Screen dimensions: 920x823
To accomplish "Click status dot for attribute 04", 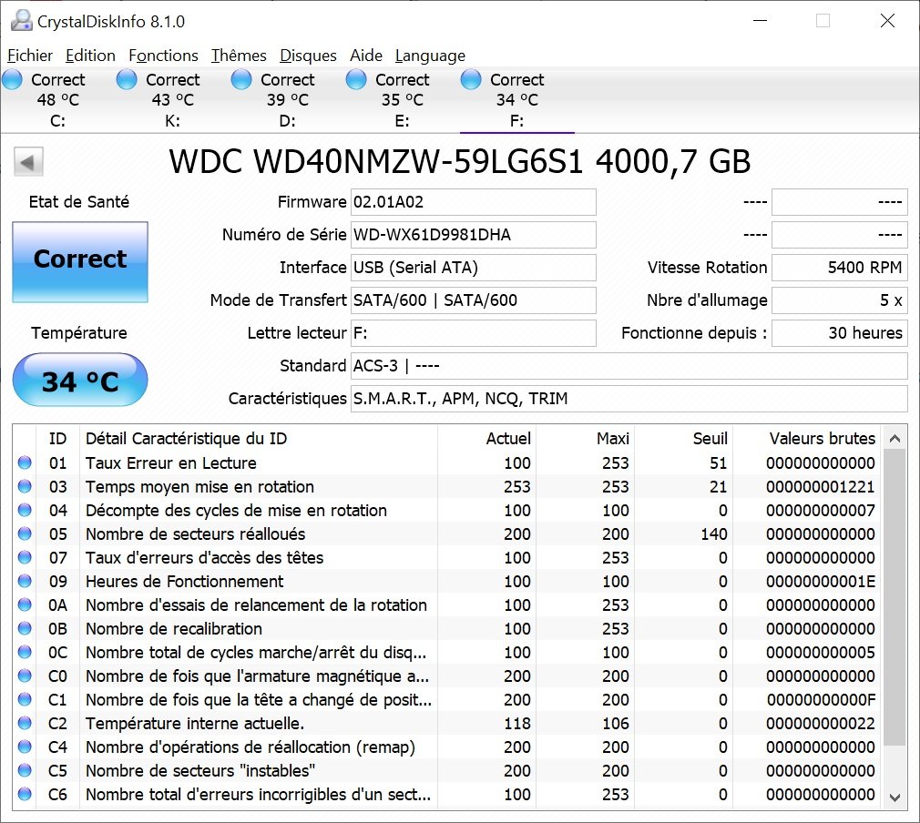I will [25, 511].
